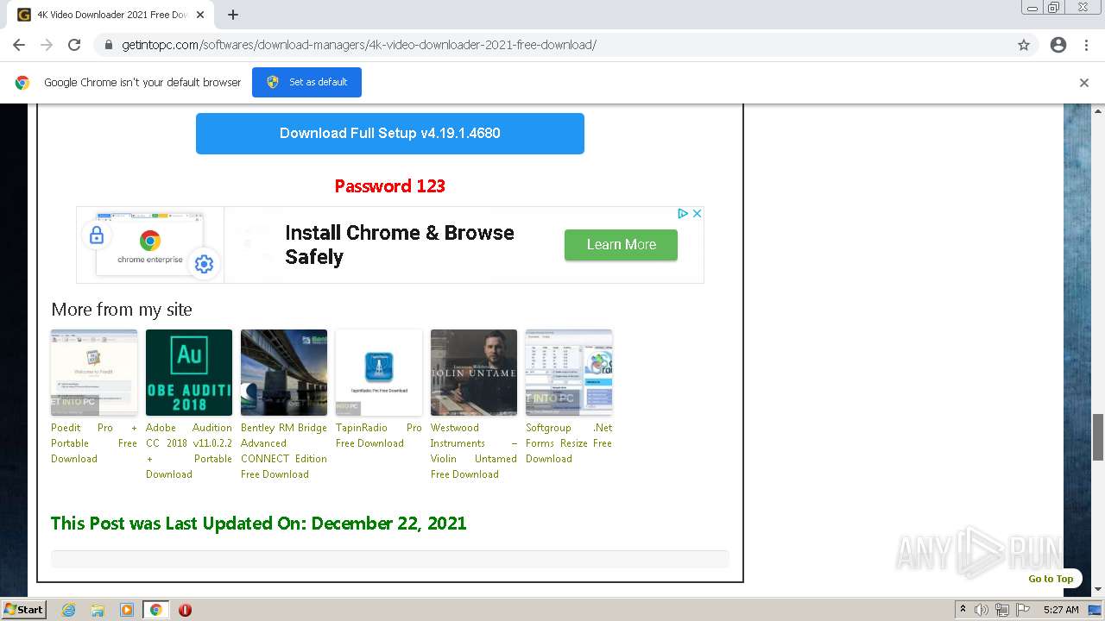Click the scrollbar down arrow
Image resolution: width=1105 pixels, height=621 pixels.
pyautogui.click(x=1098, y=589)
